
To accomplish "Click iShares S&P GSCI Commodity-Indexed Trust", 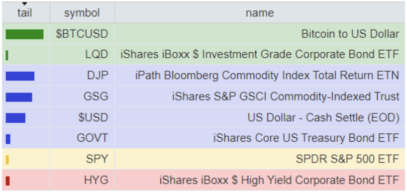I will [x=285, y=96].
